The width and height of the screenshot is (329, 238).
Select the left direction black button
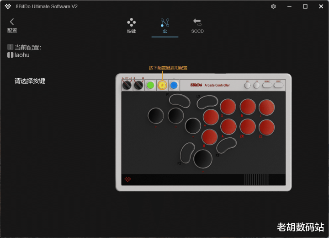tap(156, 116)
